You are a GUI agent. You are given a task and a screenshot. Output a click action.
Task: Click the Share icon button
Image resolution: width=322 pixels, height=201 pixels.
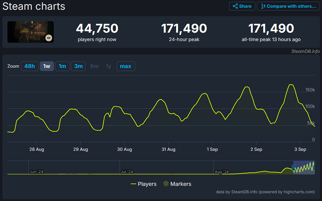(x=242, y=6)
